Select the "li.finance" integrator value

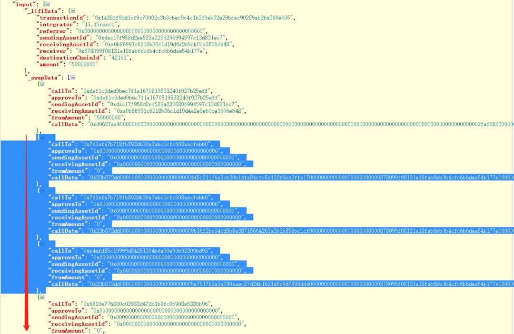tap(99, 24)
